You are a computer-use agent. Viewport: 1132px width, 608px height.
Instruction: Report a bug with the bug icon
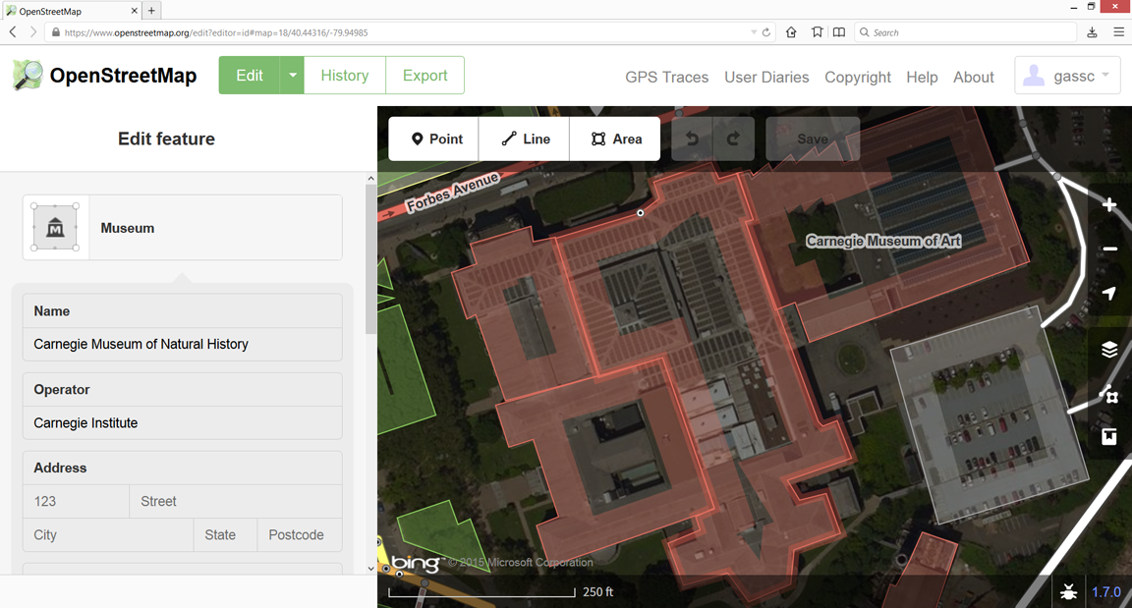(x=1068, y=592)
